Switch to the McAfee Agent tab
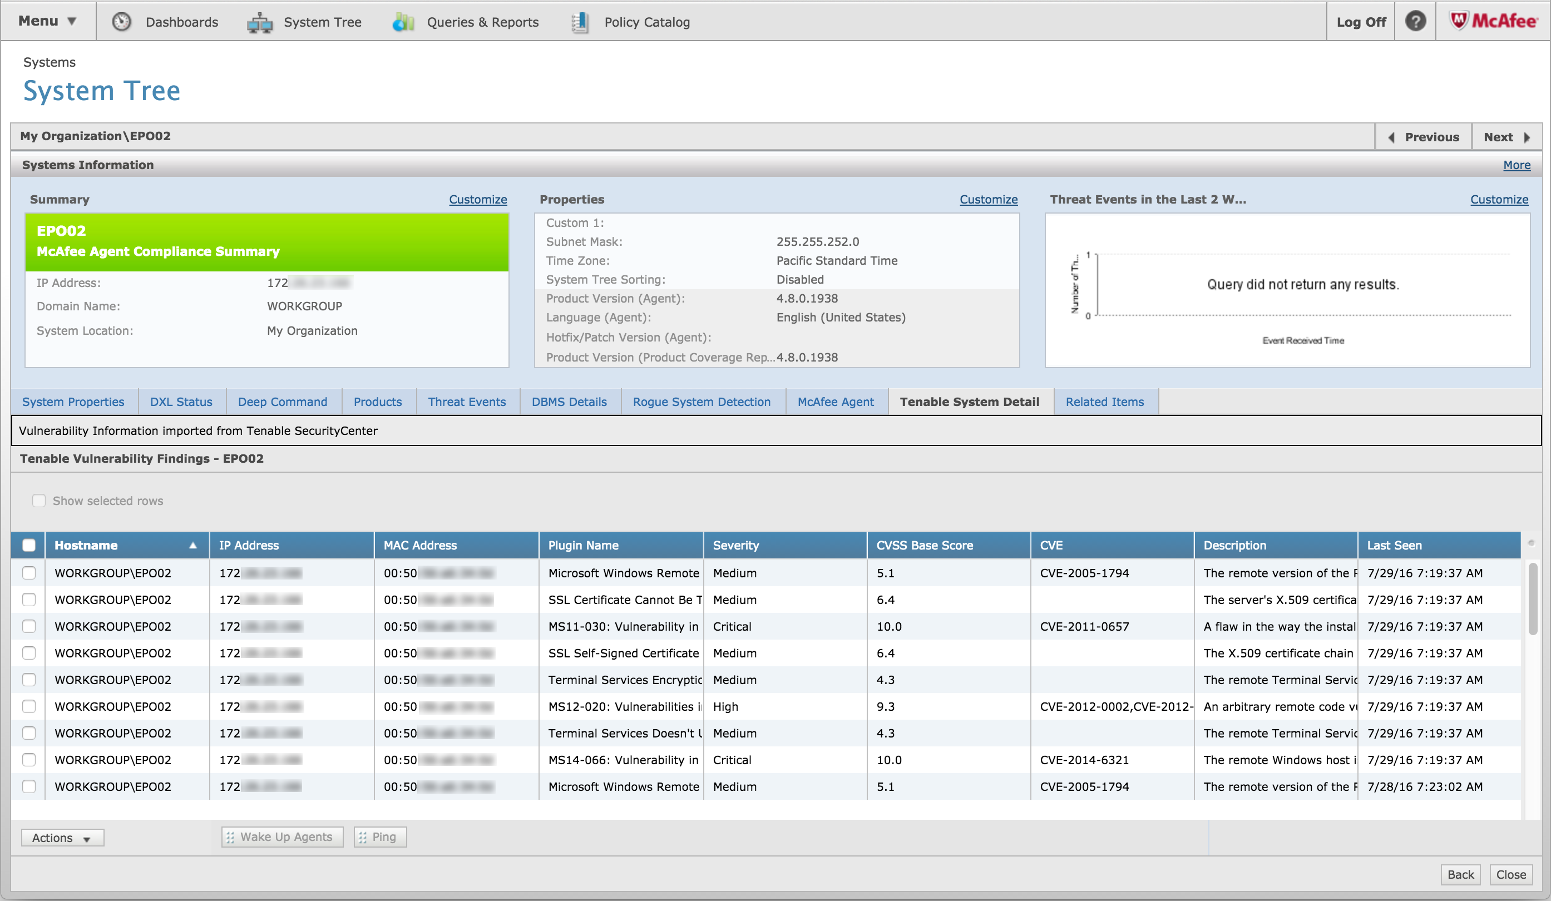This screenshot has height=901, width=1551. click(x=836, y=401)
